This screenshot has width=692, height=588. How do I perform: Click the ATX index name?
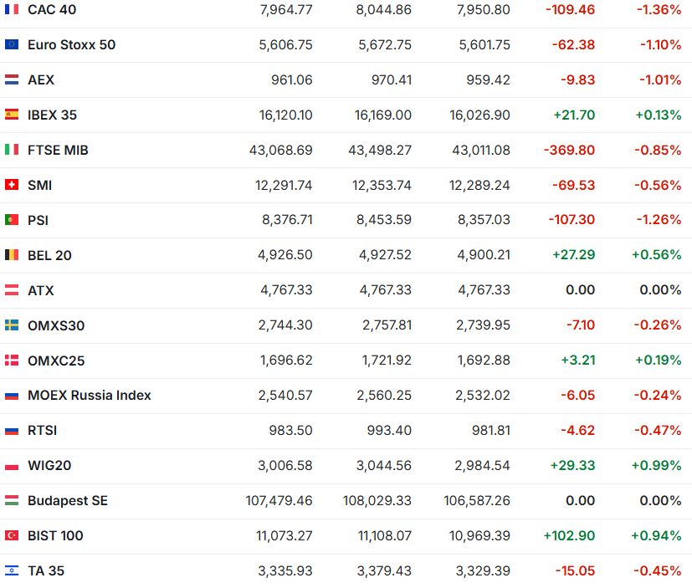click(41, 290)
